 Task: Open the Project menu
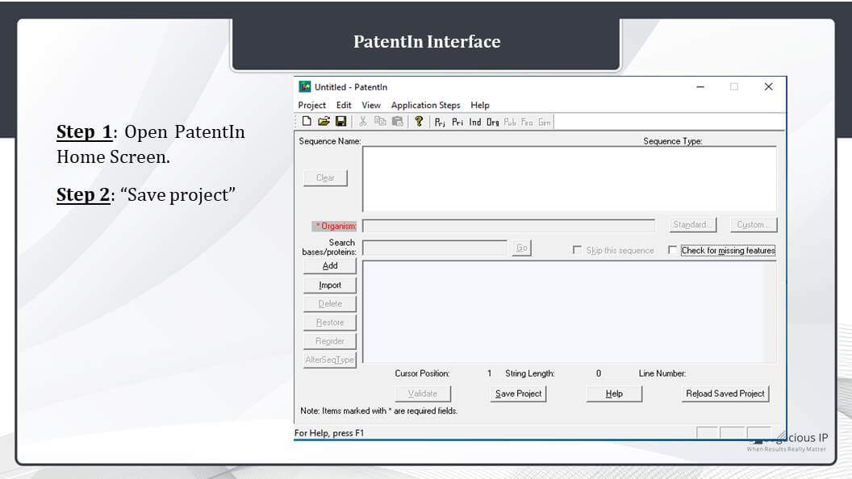[312, 105]
